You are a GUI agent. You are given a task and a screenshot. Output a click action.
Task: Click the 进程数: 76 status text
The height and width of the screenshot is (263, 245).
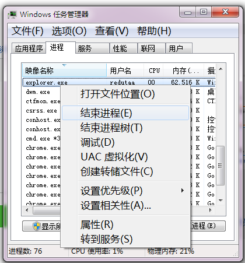coord(25,251)
